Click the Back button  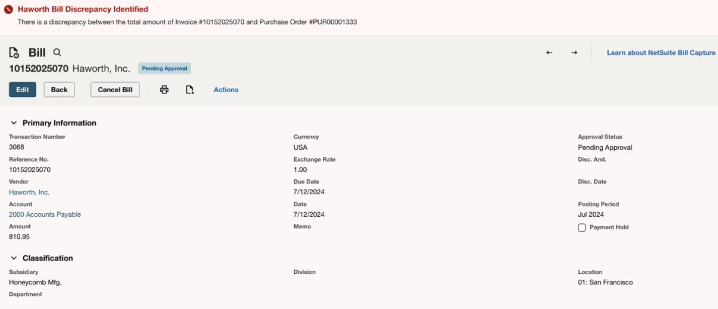click(x=59, y=90)
